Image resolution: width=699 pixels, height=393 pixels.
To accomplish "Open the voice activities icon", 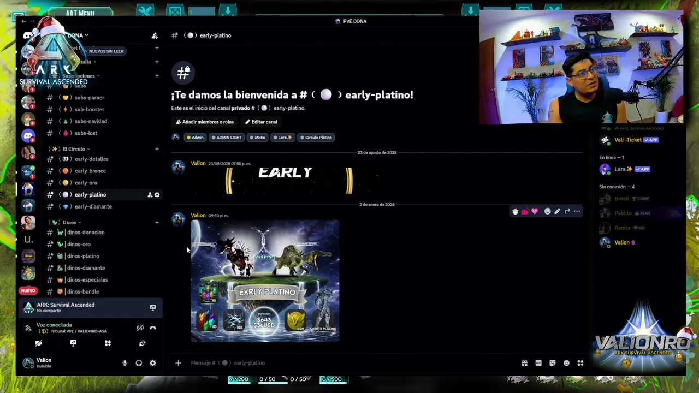I will tap(108, 343).
